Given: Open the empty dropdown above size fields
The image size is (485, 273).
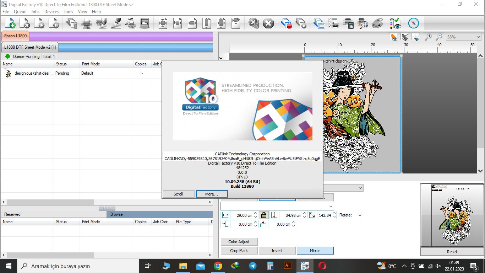Looking at the screenshot, I should point(277,206).
